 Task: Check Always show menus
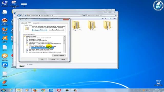27,39
